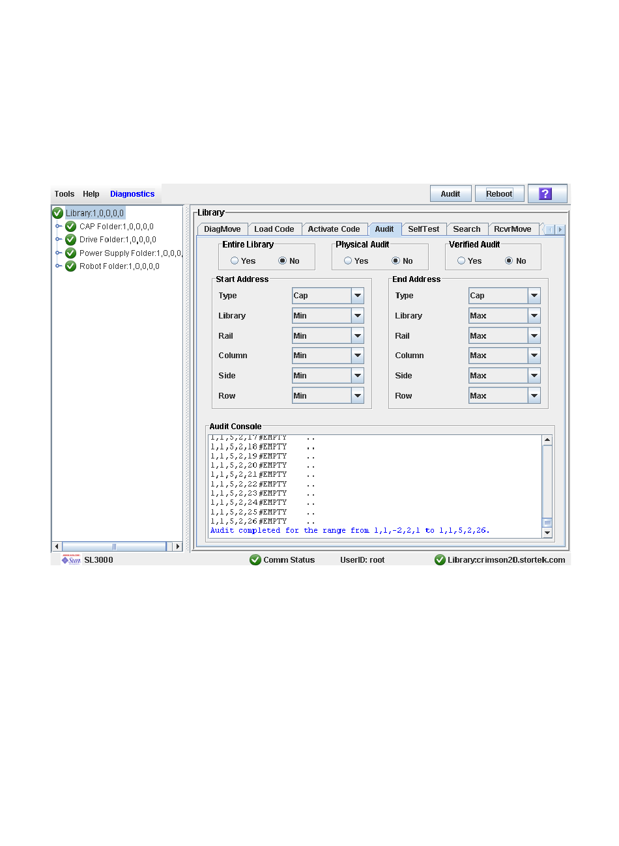
Task: Click the Drive Folder green check icon
Action: point(71,240)
